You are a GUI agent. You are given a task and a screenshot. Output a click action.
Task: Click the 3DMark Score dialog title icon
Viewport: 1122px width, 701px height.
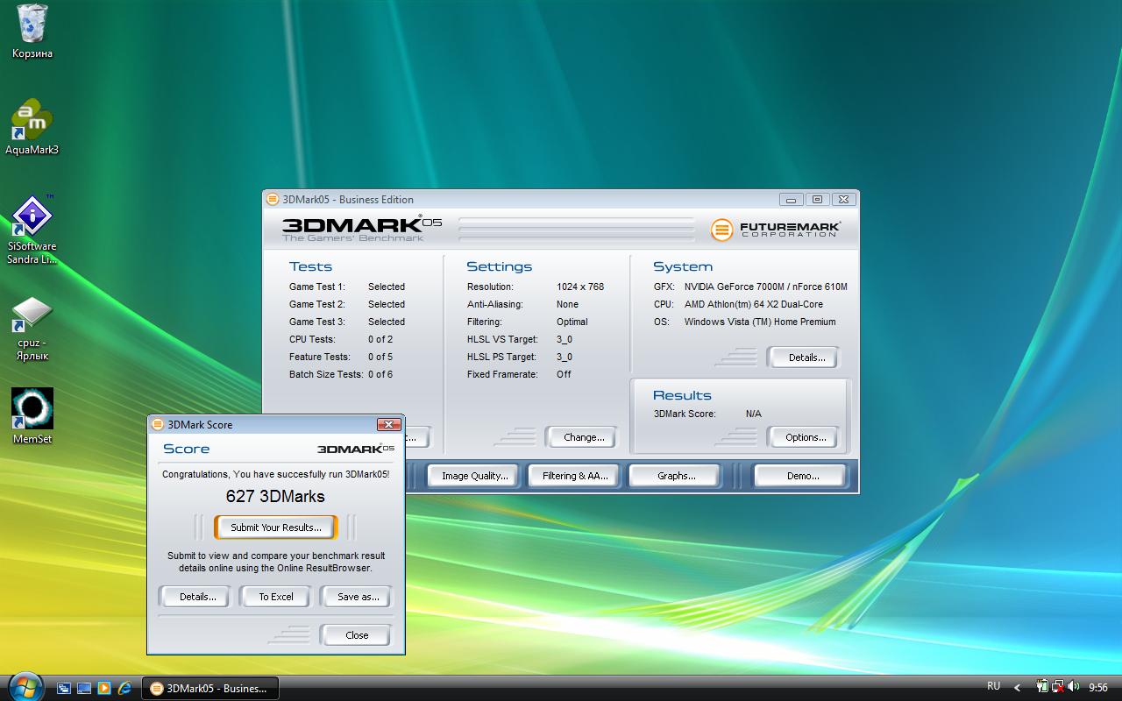[158, 424]
